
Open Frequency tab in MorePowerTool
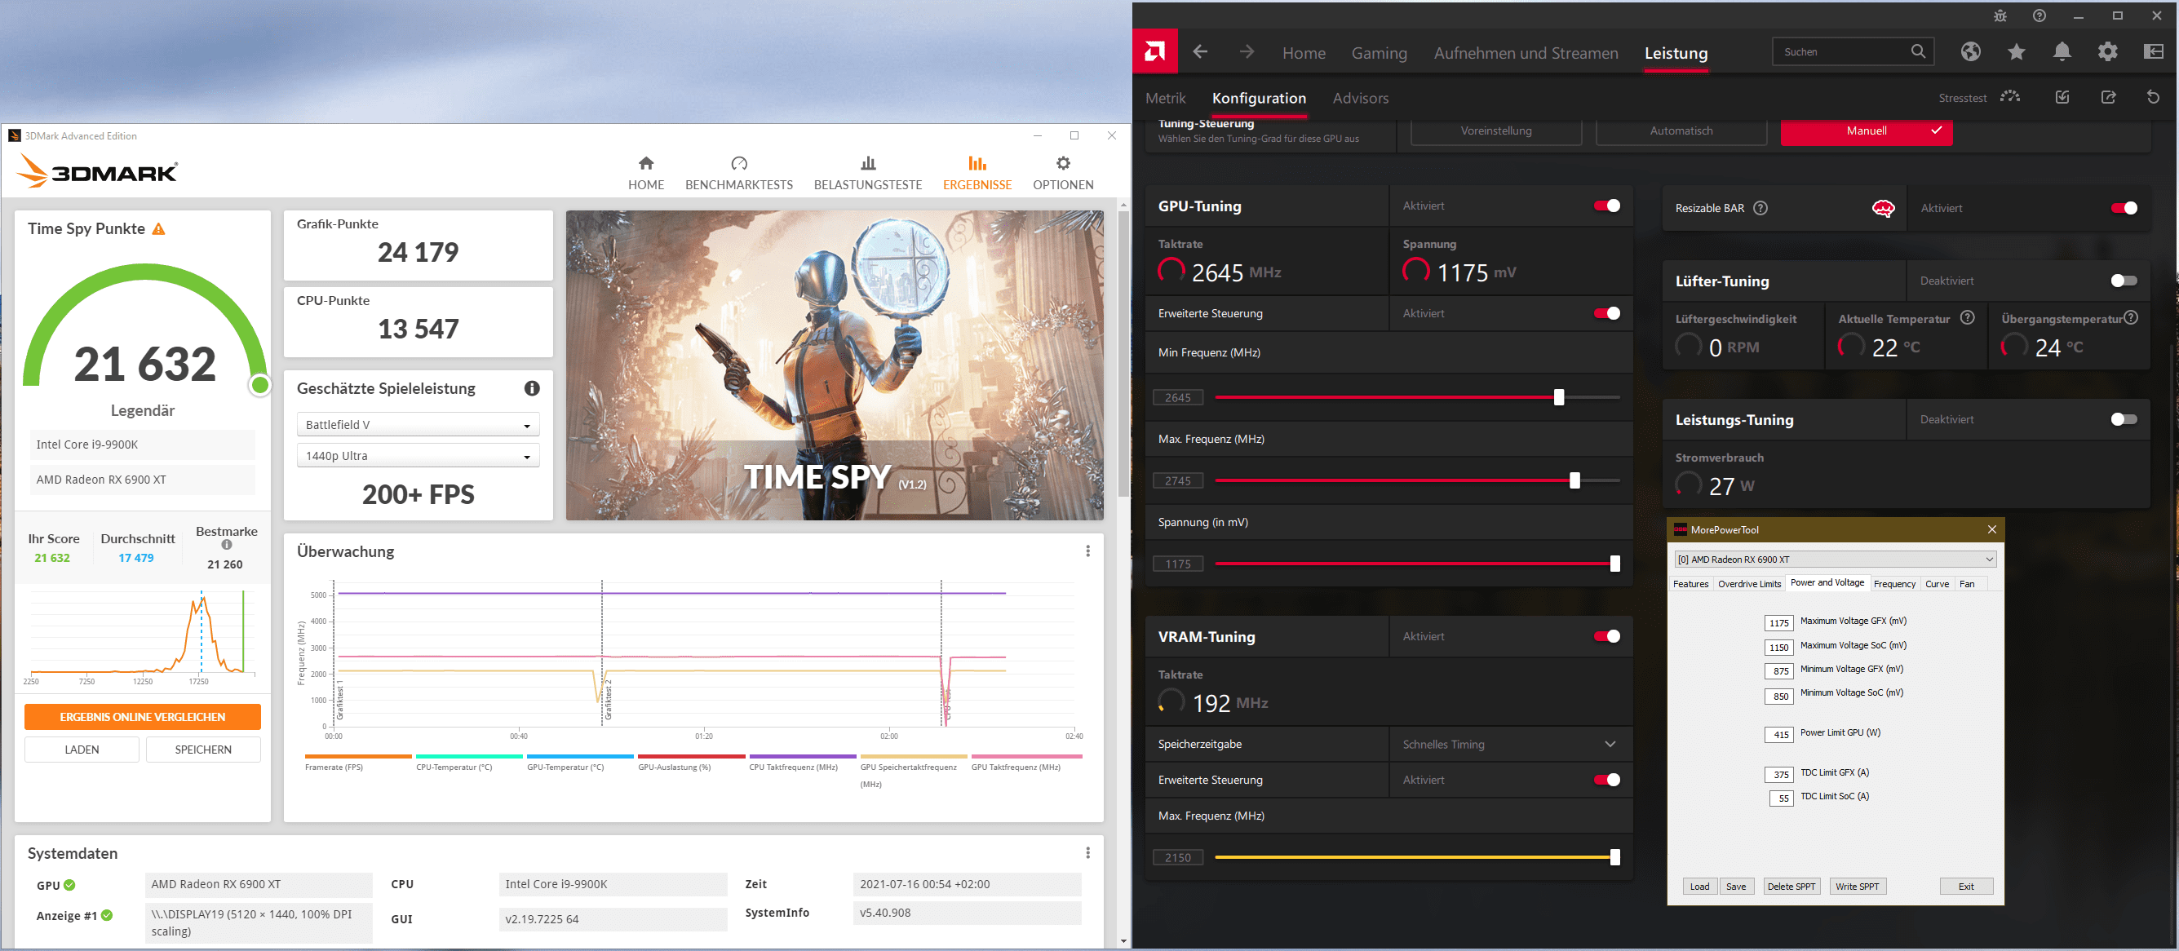pos(1894,584)
